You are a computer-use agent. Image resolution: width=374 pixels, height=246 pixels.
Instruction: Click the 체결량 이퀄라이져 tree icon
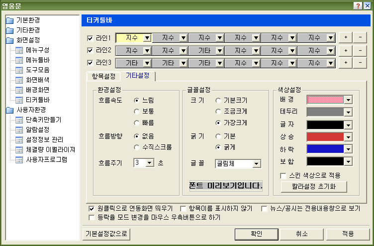click(x=19, y=149)
